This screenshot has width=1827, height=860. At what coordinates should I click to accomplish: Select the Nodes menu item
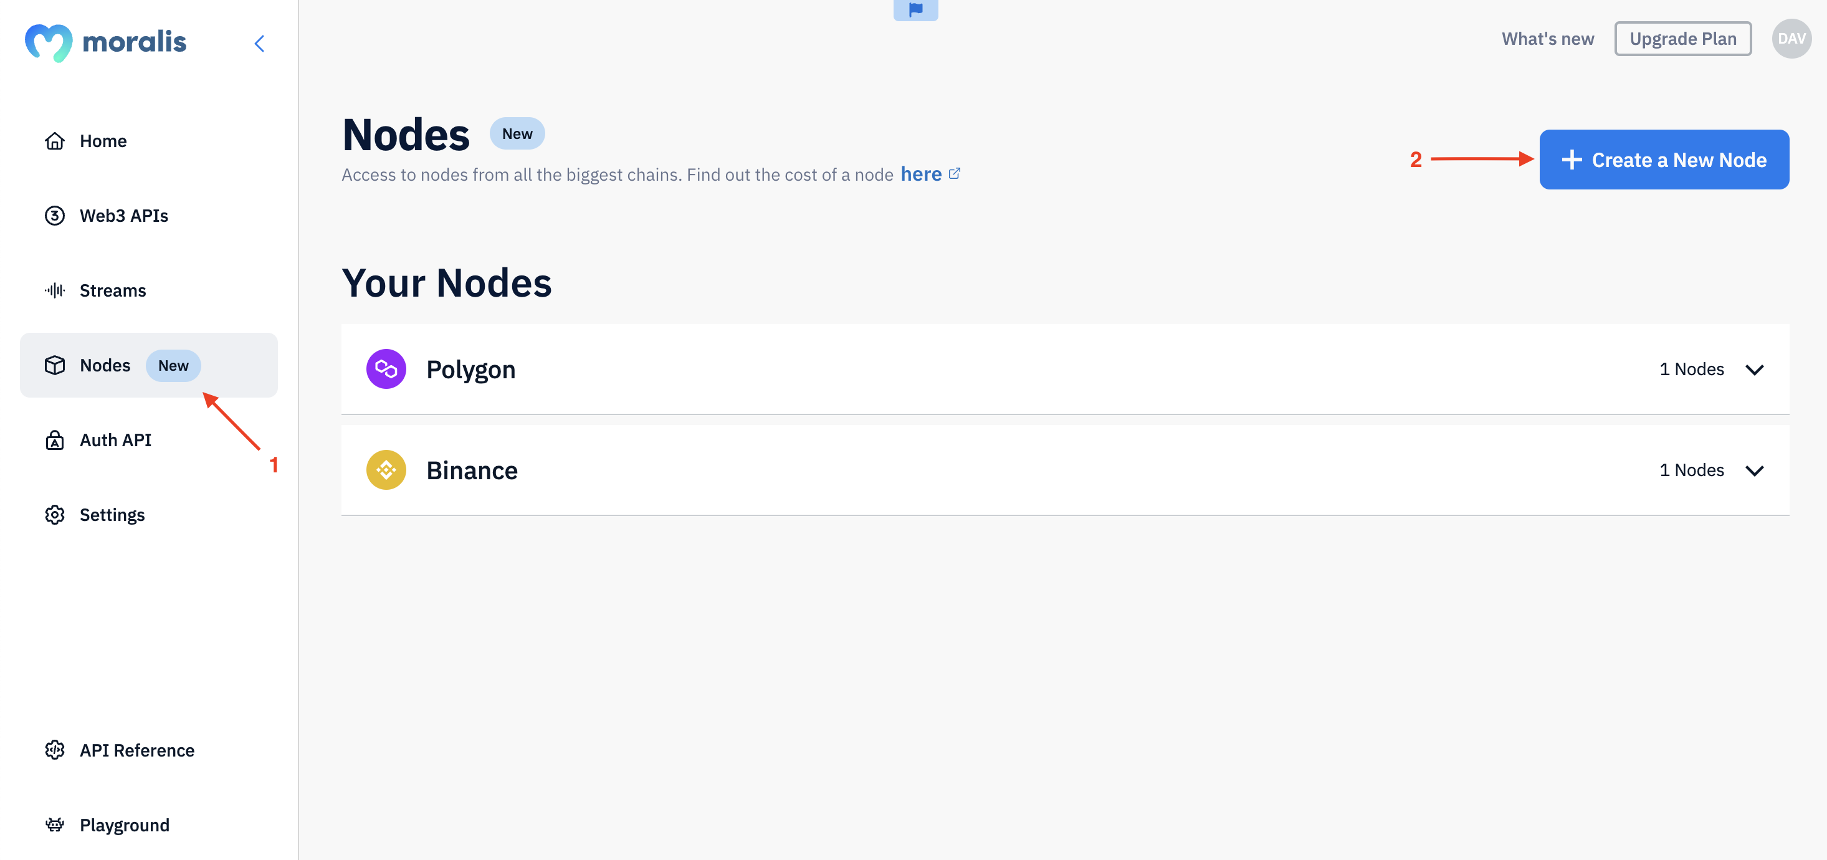click(x=103, y=363)
